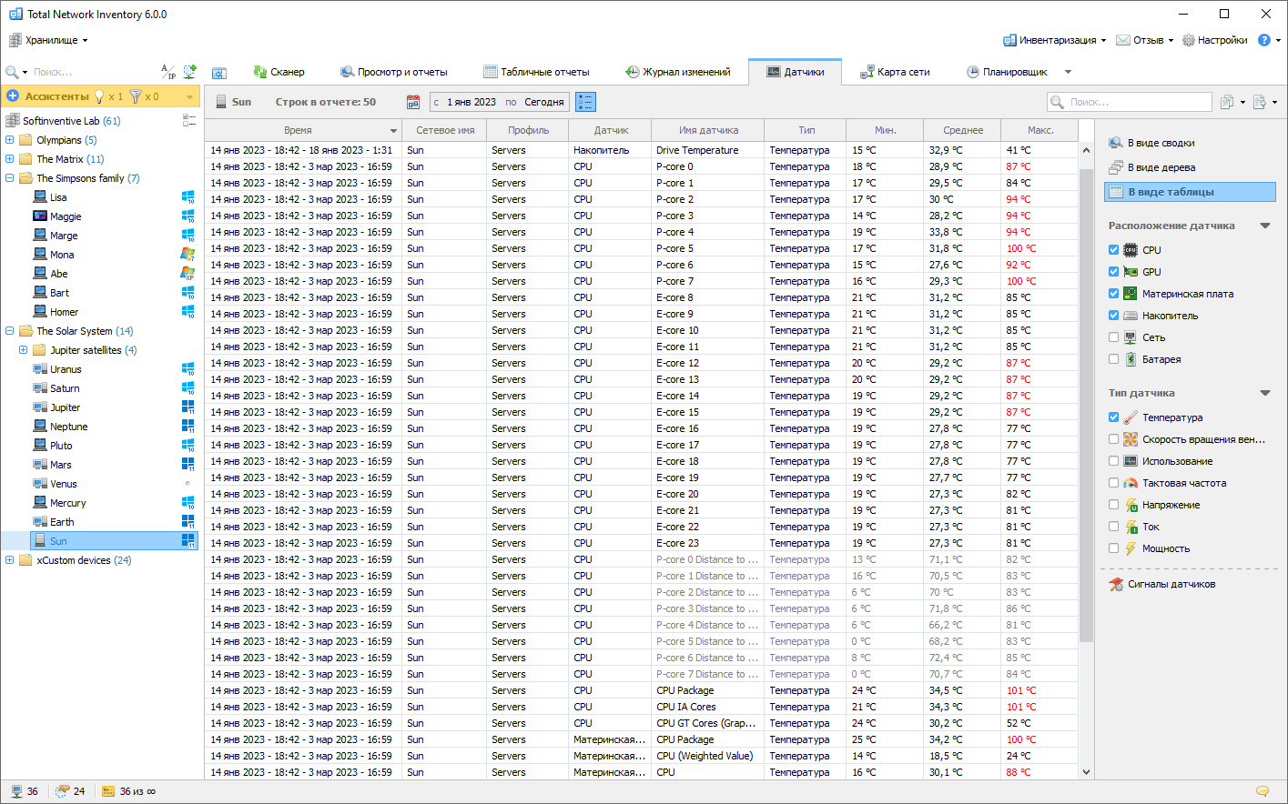Viewport: 1288px width, 804px height.
Task: Select the Maggie computer node
Action: [66, 216]
